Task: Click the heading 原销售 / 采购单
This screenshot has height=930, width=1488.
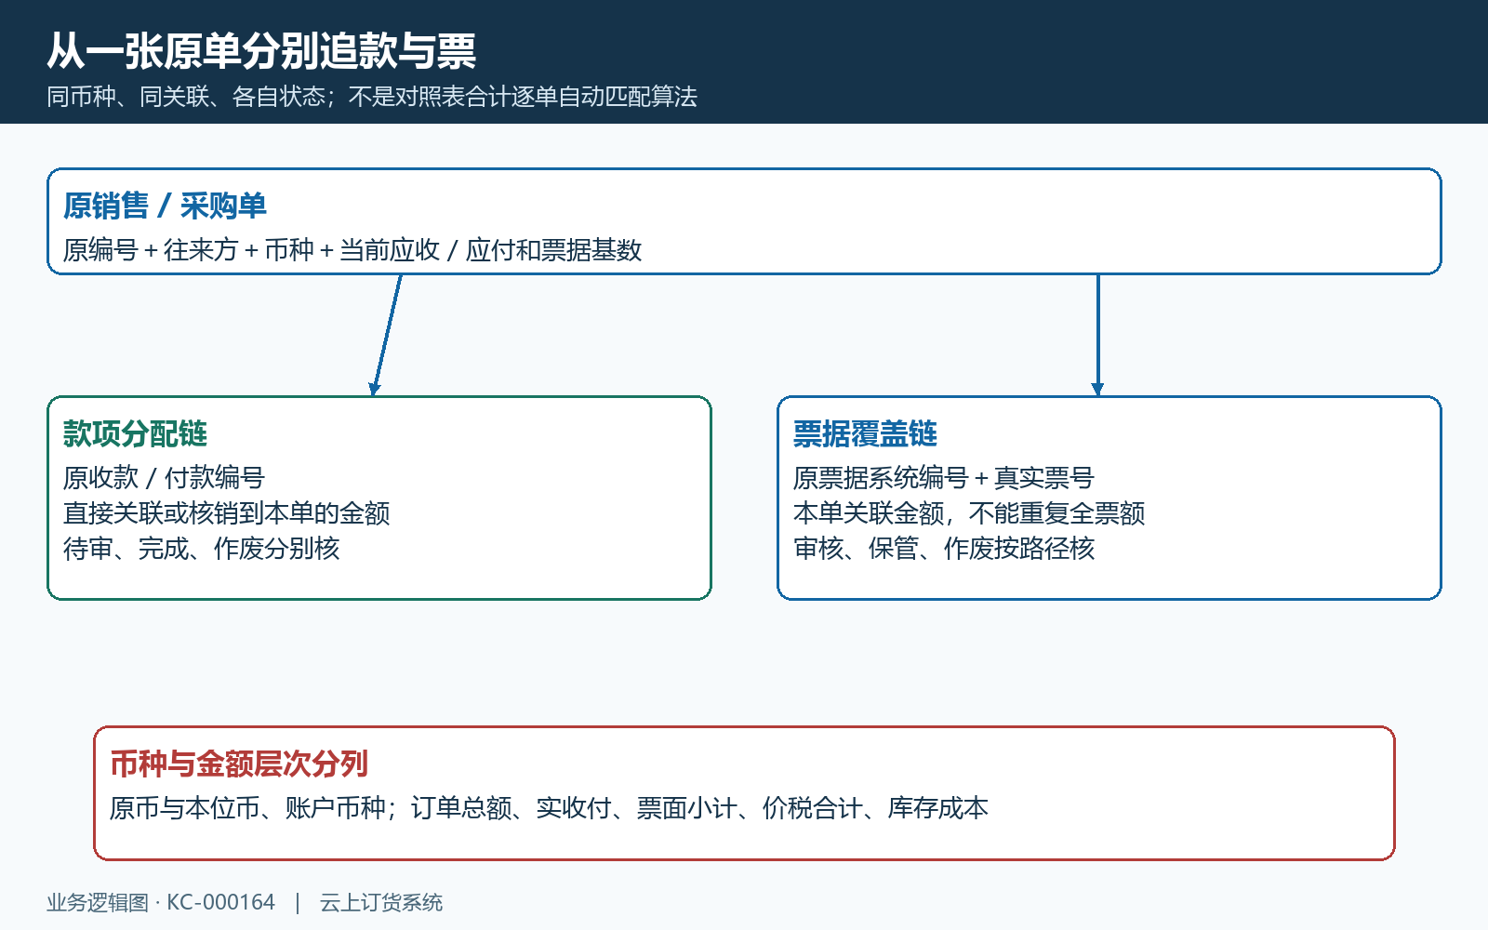Action: (x=165, y=206)
